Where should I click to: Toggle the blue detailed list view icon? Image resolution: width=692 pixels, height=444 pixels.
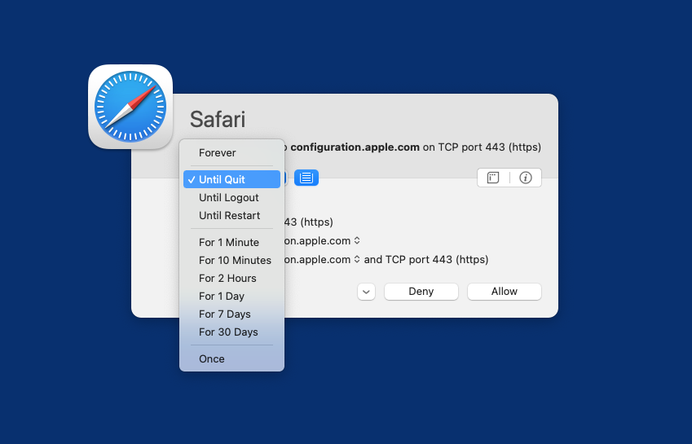click(306, 178)
